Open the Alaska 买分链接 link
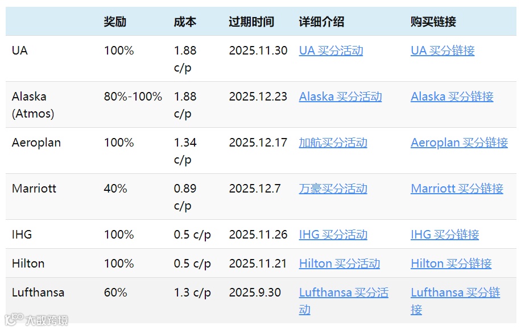The height and width of the screenshot is (330, 521). coord(452,97)
